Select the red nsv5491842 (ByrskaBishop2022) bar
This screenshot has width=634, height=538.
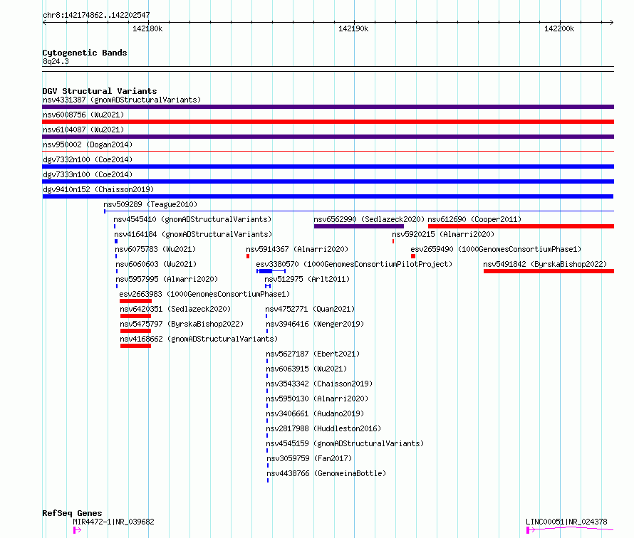[x=549, y=271]
